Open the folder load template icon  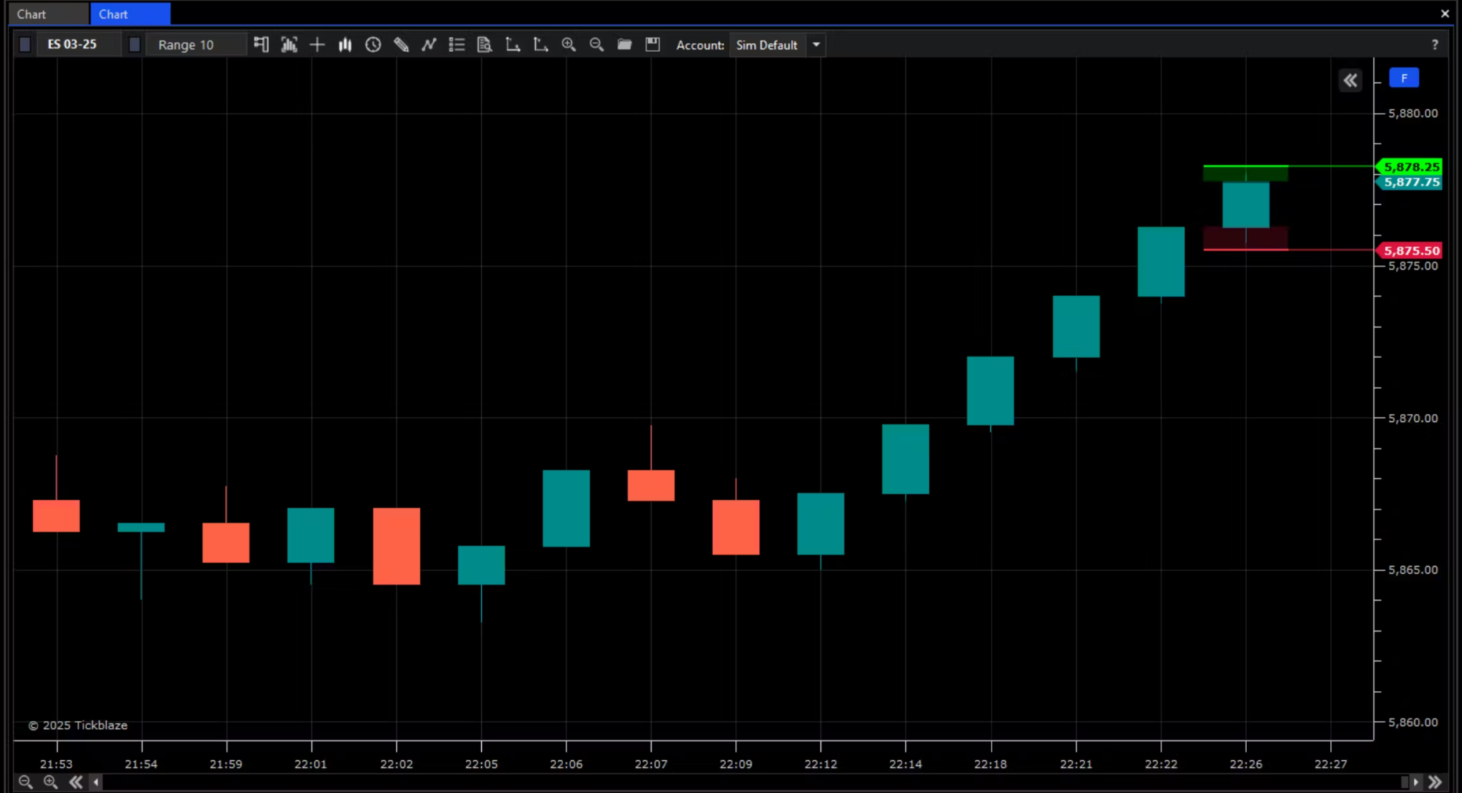point(625,45)
